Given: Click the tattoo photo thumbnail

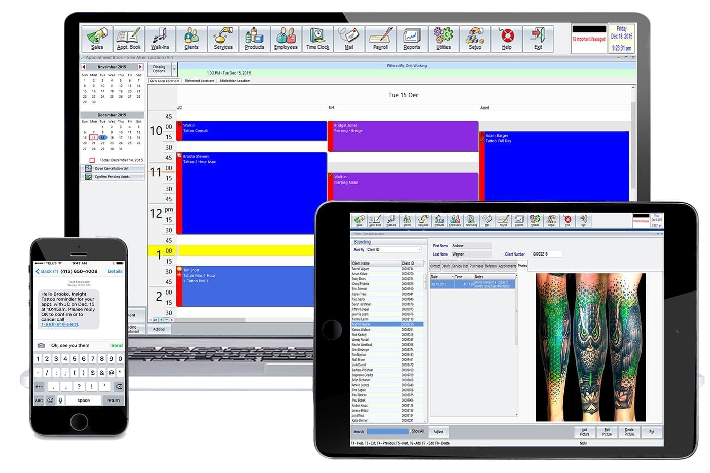Looking at the screenshot, I should point(591,347).
